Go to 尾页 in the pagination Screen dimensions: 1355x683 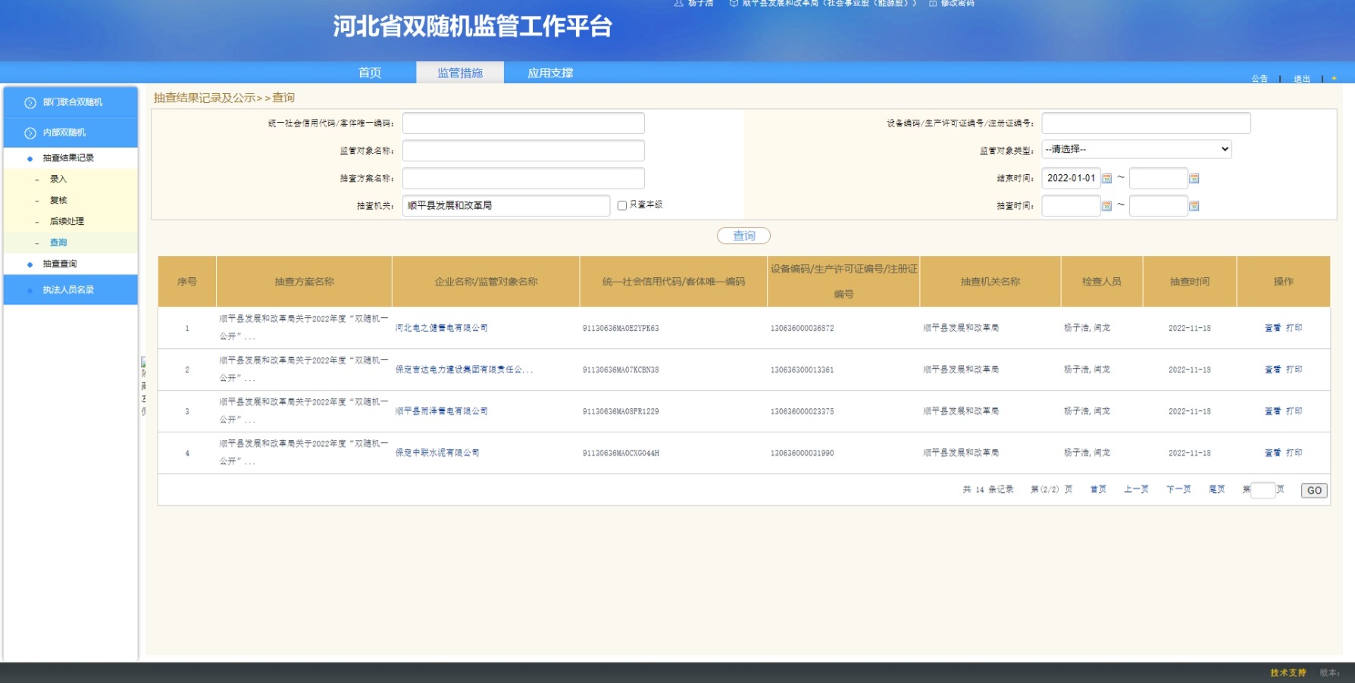[x=1216, y=489]
